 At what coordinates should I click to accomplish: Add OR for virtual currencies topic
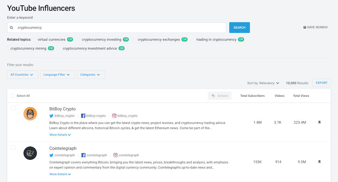(x=70, y=40)
